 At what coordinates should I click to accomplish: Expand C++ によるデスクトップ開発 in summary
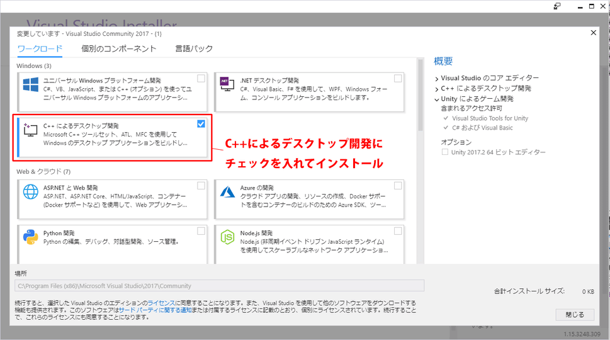[437, 89]
